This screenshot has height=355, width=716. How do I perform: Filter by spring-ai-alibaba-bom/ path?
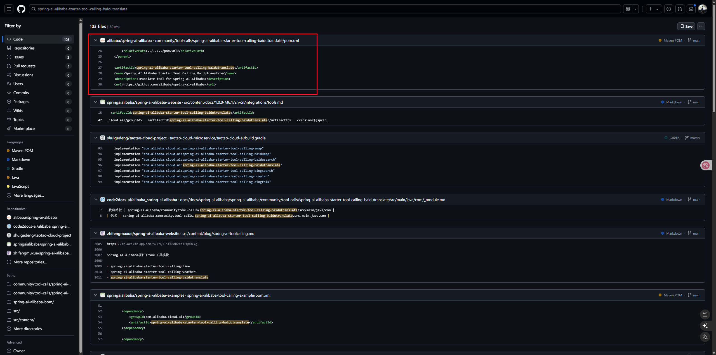pos(39,302)
